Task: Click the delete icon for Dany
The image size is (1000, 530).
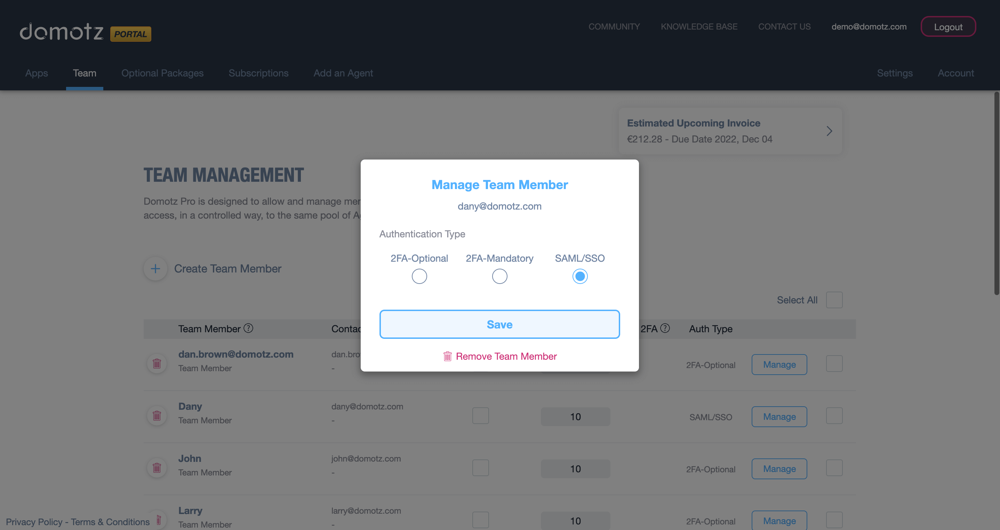Action: click(x=157, y=416)
